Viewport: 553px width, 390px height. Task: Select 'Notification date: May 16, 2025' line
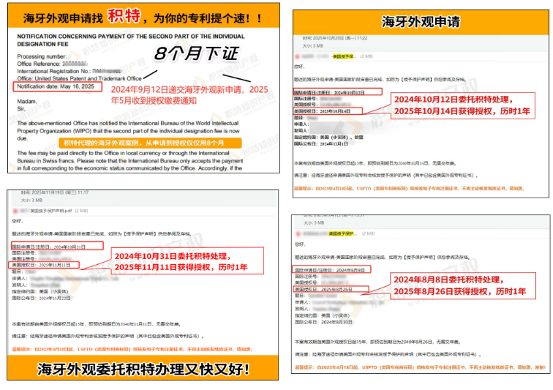(x=56, y=86)
